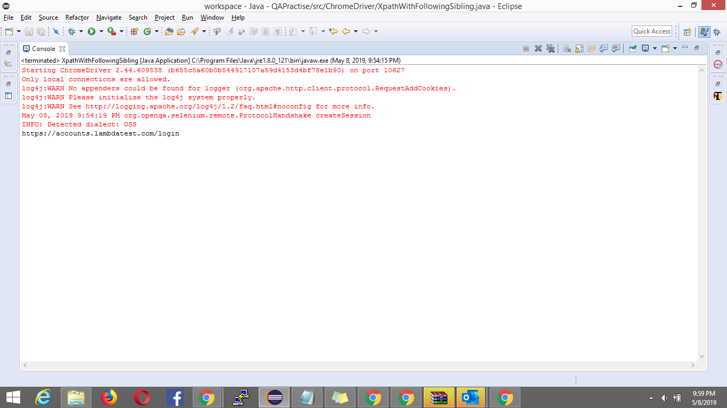Click the console horizontal scrollbar right arrow
The width and height of the screenshot is (727, 408).
[692, 365]
